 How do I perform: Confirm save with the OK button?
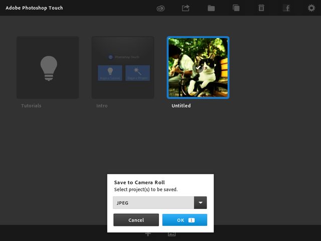click(185, 220)
